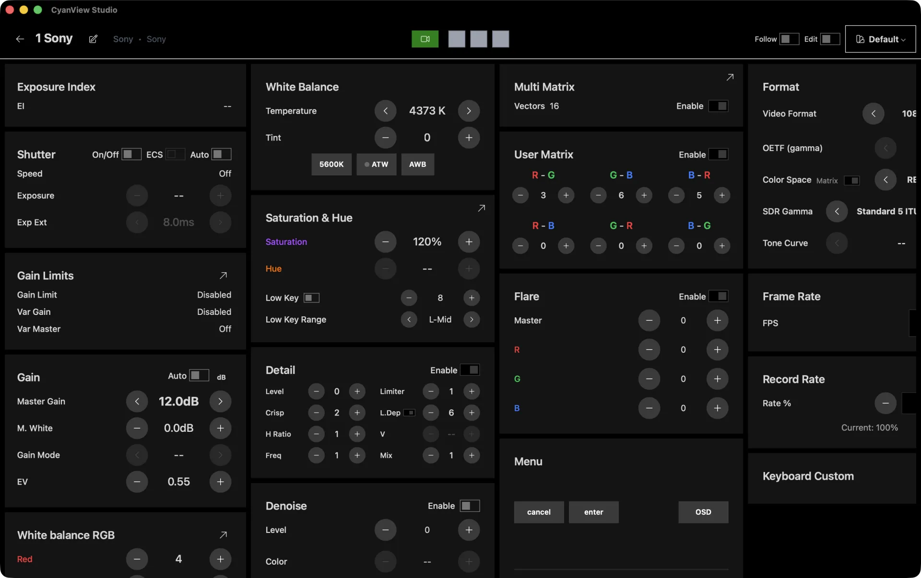Select the third gray camera slot

501,39
